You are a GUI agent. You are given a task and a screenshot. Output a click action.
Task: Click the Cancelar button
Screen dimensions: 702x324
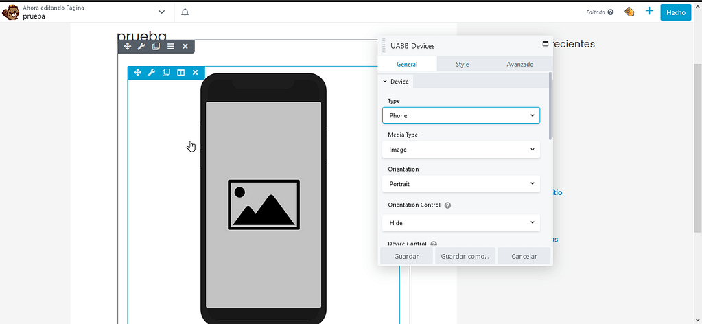tap(524, 256)
